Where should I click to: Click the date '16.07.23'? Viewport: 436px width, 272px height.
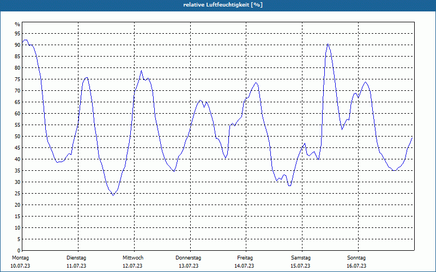coord(356,266)
